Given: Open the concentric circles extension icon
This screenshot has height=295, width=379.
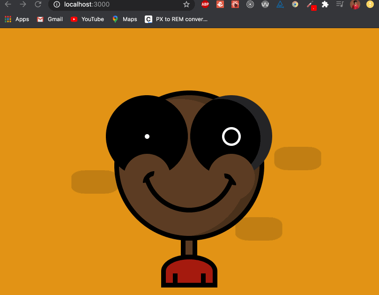Looking at the screenshot, I should [x=250, y=4].
